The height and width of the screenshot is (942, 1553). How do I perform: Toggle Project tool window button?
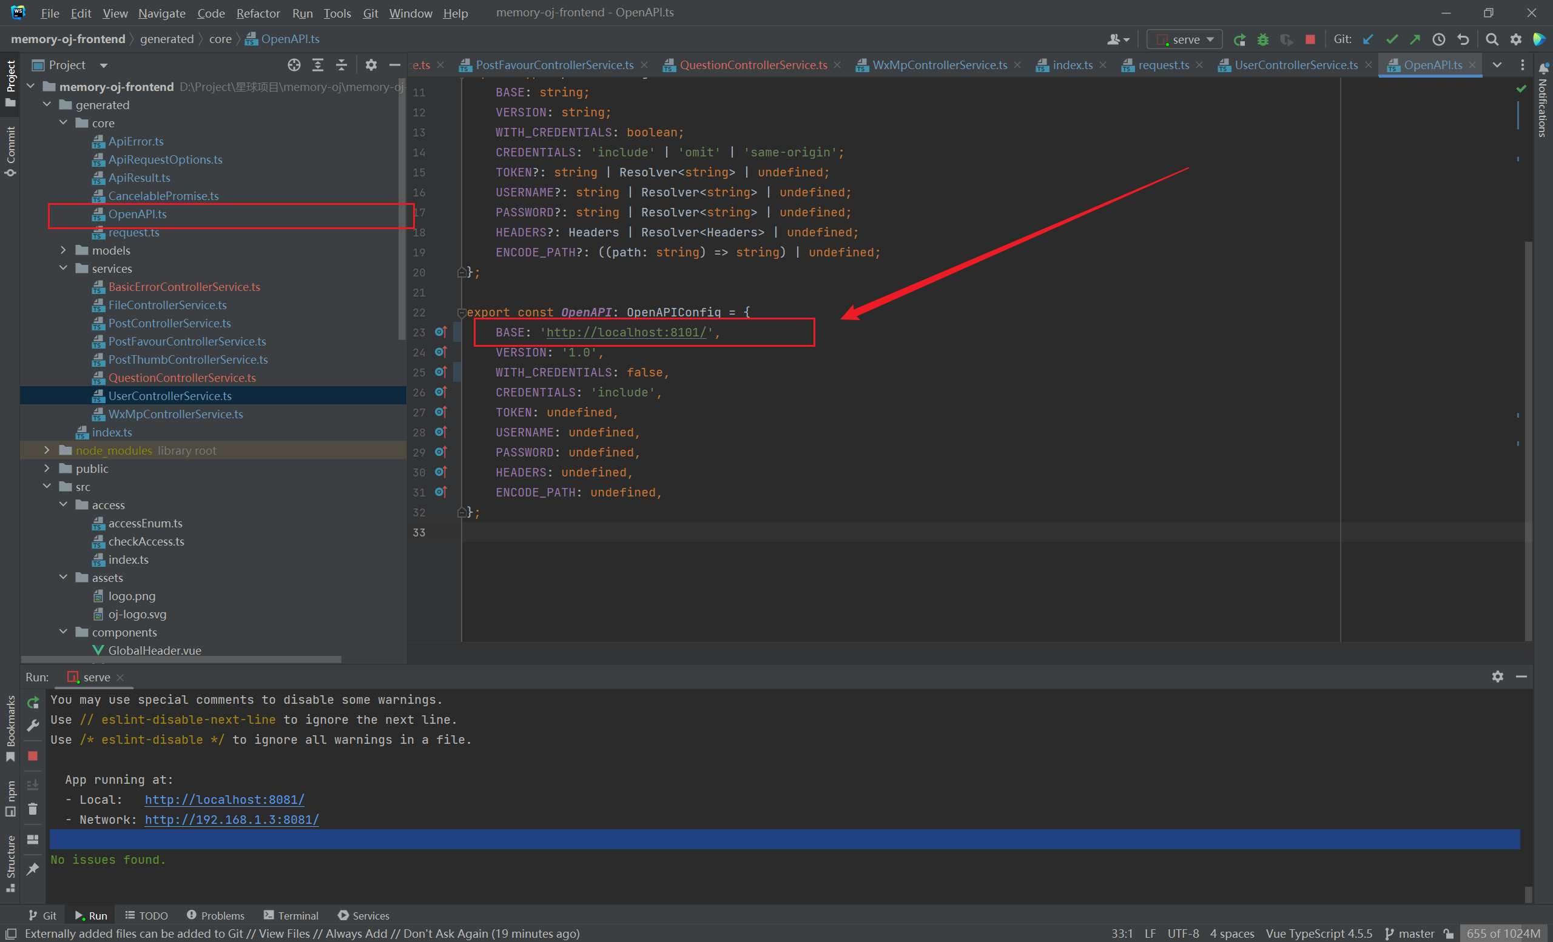pyautogui.click(x=10, y=83)
